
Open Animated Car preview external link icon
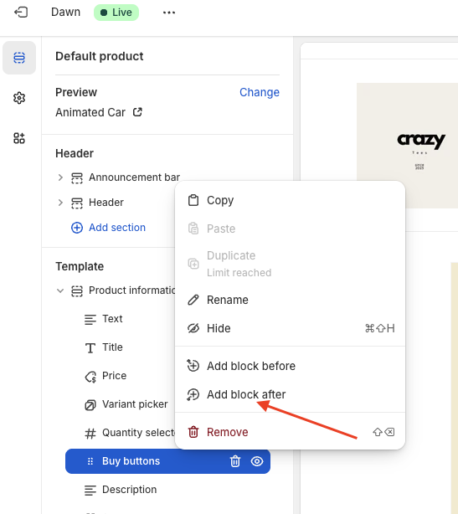click(x=137, y=112)
